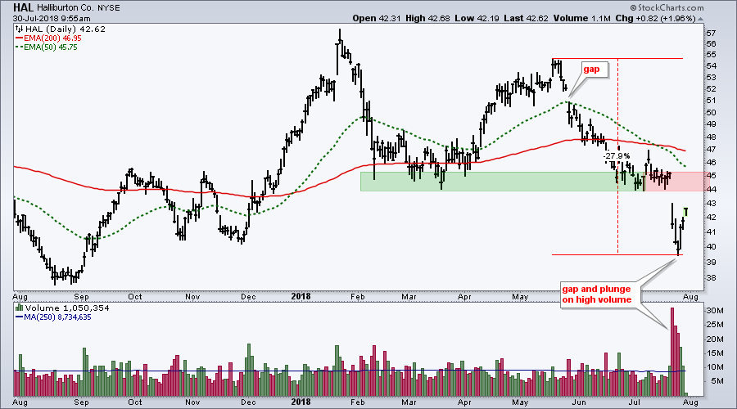This screenshot has width=737, height=409.
Task: Click the volume bars icon beside Volume 1,050,354
Action: point(20,308)
